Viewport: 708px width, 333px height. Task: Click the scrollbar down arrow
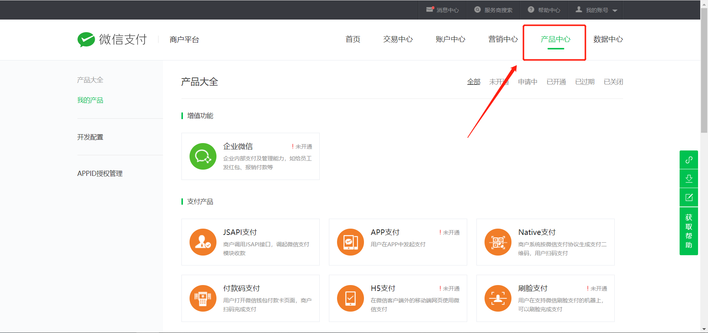click(704, 329)
